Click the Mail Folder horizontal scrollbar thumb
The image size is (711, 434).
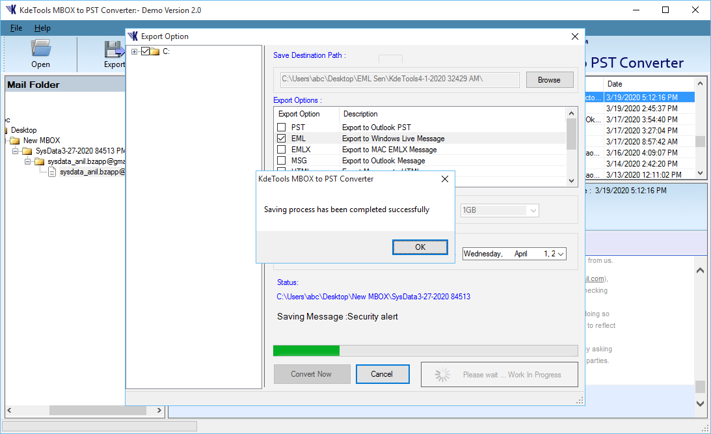coord(98,410)
